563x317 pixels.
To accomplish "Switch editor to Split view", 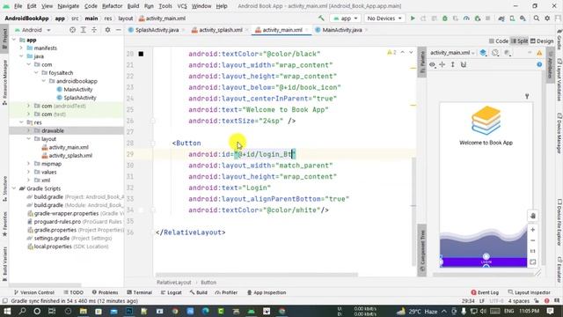I will [519, 41].
